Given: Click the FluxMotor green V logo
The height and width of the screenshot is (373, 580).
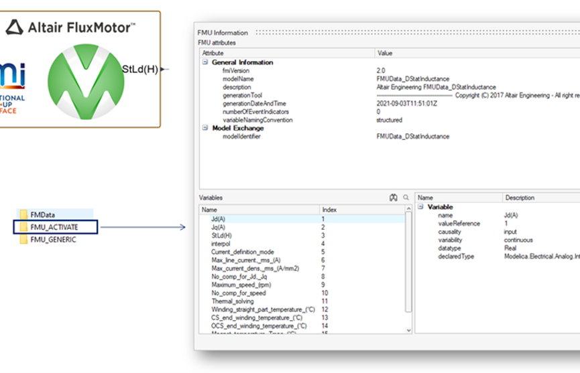Looking at the screenshot, I should [86, 82].
